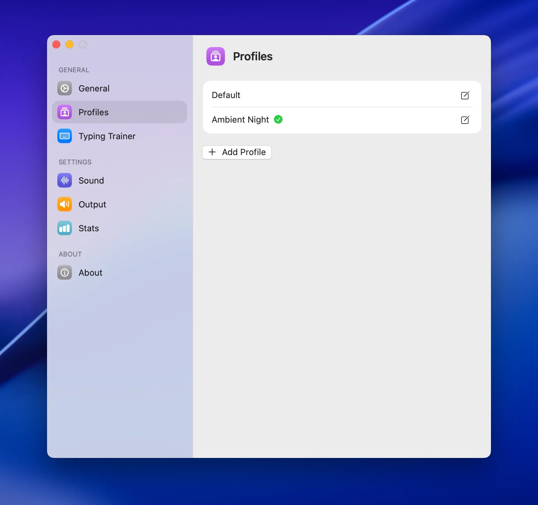538x505 pixels.
Task: Click the ABOUT section header
Action: point(70,254)
